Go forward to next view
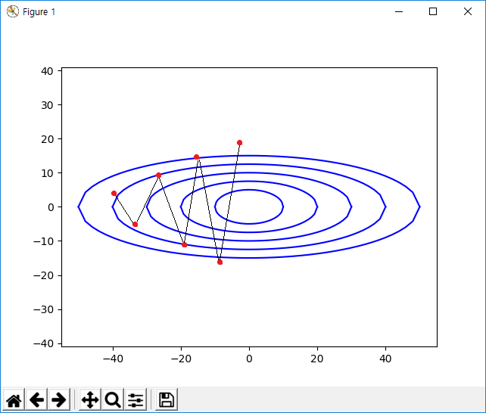 click(59, 400)
